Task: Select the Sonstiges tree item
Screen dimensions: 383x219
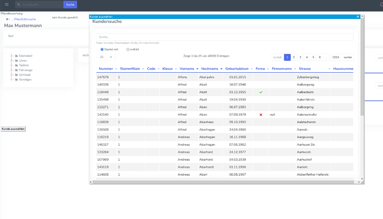Action: coord(26,79)
